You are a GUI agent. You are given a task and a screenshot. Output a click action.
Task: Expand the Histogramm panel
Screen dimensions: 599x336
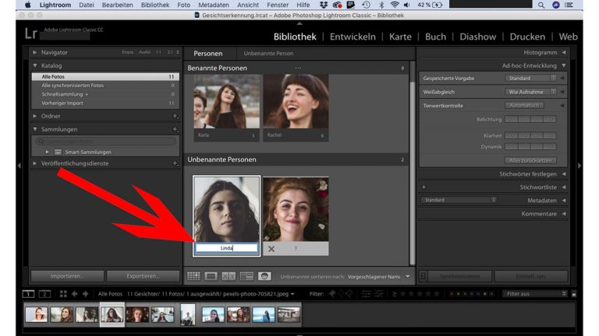(x=564, y=52)
